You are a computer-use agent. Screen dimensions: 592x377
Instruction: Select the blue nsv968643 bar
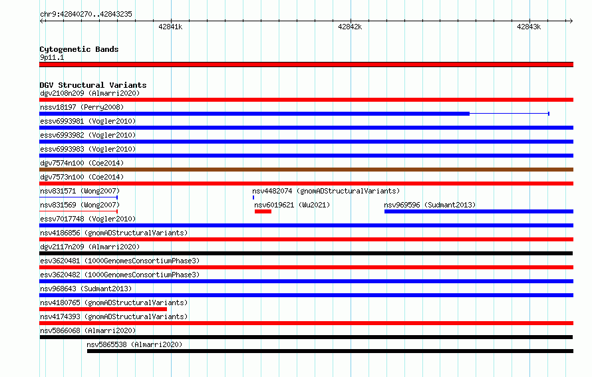[306, 295]
